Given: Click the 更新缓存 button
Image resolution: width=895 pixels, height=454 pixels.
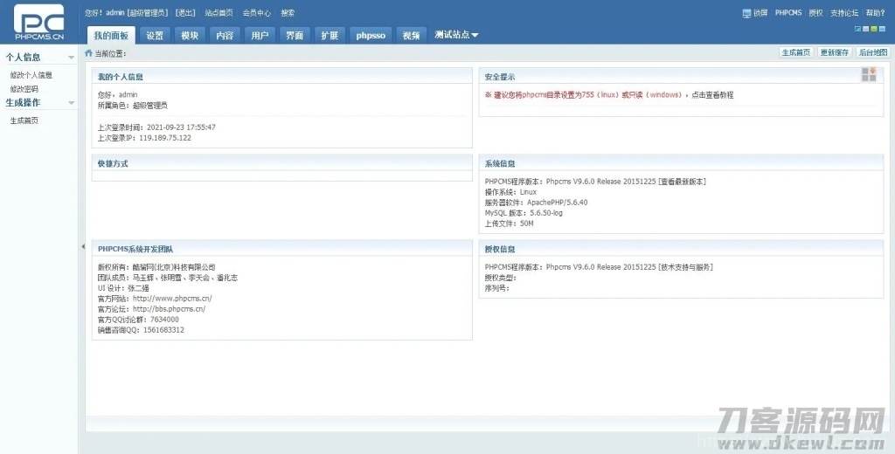Looking at the screenshot, I should (835, 52).
